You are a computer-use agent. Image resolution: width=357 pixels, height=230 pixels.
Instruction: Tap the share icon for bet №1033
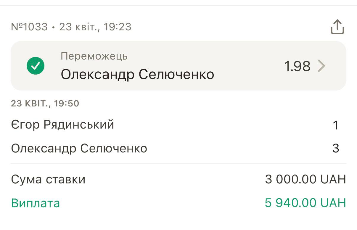337,27
